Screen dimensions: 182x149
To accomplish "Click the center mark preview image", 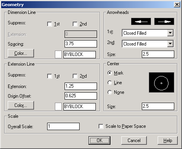I will (162, 82).
